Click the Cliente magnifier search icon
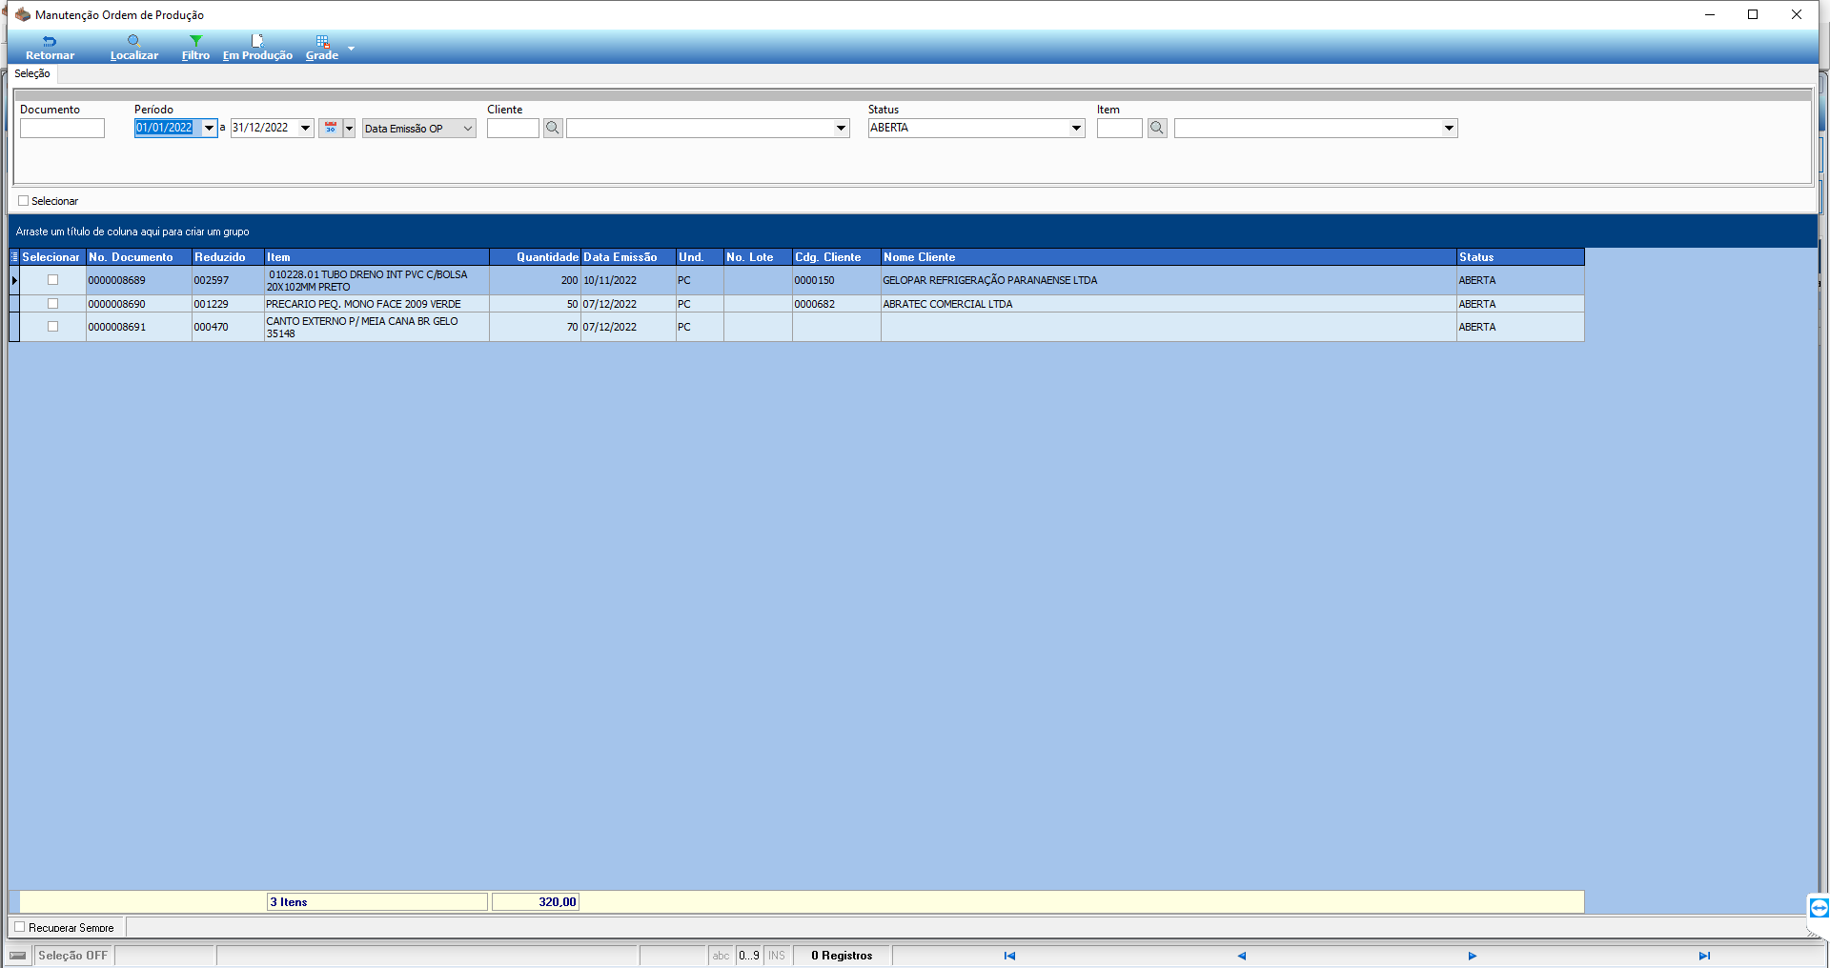 click(553, 128)
